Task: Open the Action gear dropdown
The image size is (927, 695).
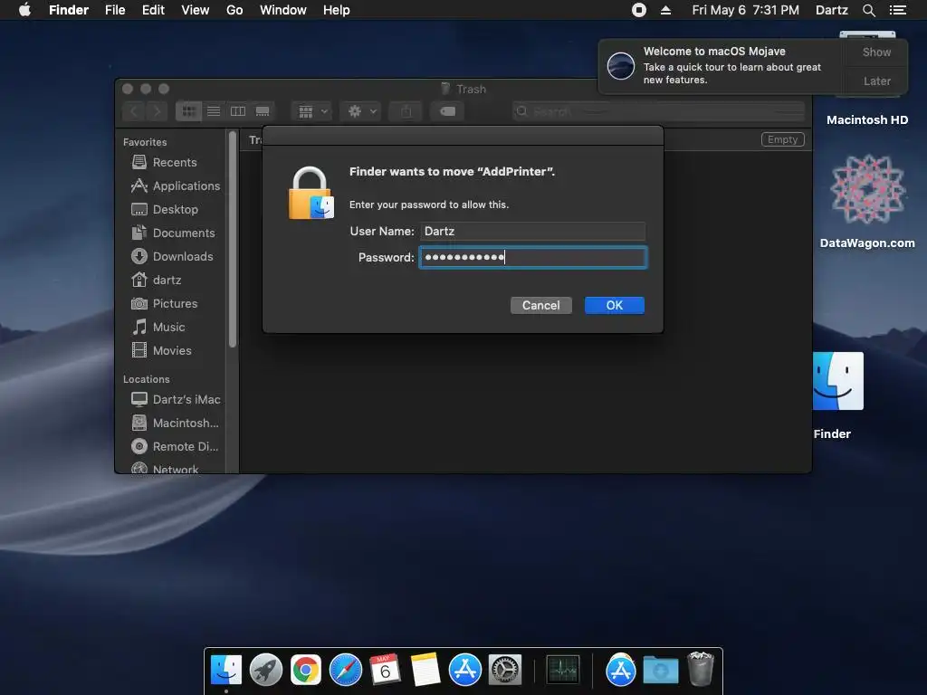Action: tap(360, 111)
